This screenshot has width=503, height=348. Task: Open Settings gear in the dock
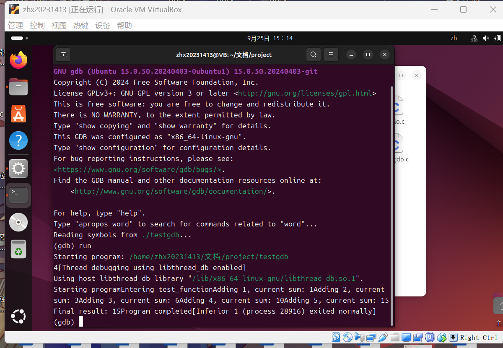coord(18,169)
